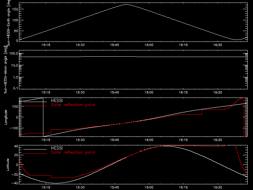The image size is (253, 190).
Task: Click '15:15' time label under Earth angle plot
Action: pos(46,45)
